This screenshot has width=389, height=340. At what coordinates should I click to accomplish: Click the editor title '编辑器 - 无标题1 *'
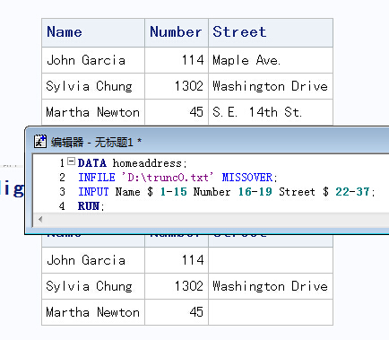click(96, 142)
